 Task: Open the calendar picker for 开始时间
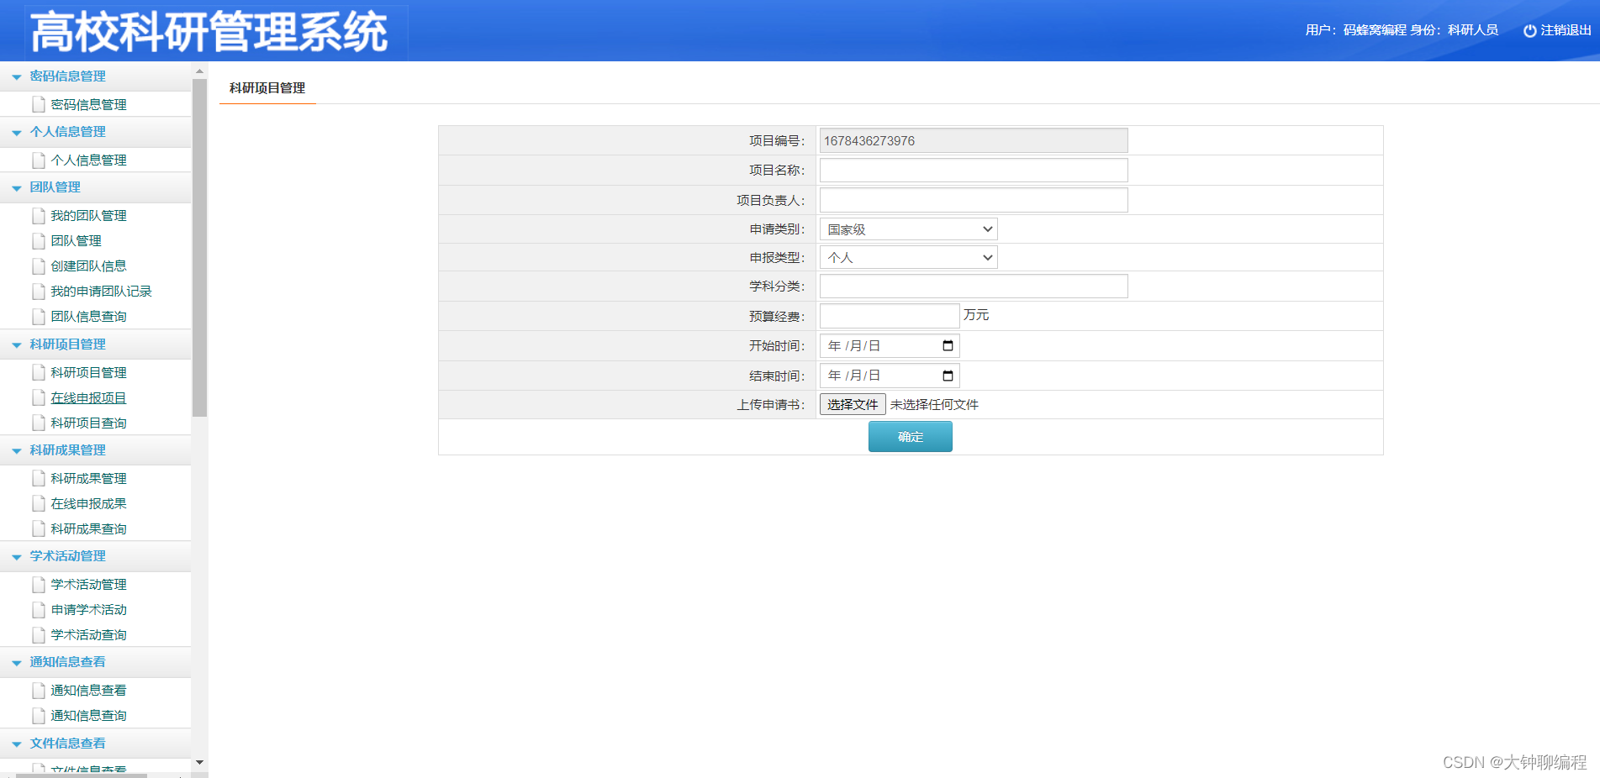(x=946, y=344)
